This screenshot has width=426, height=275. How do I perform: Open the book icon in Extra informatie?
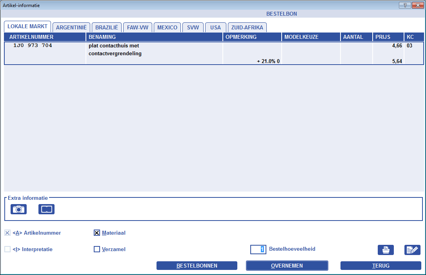click(x=46, y=209)
